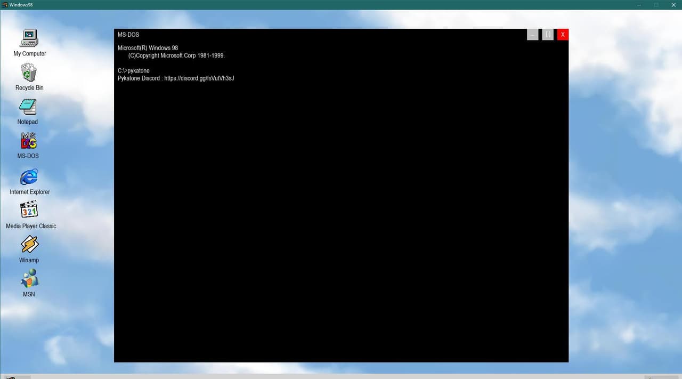This screenshot has height=379, width=682.
Task: Open the Winamp desktop icon
Action: click(x=29, y=245)
